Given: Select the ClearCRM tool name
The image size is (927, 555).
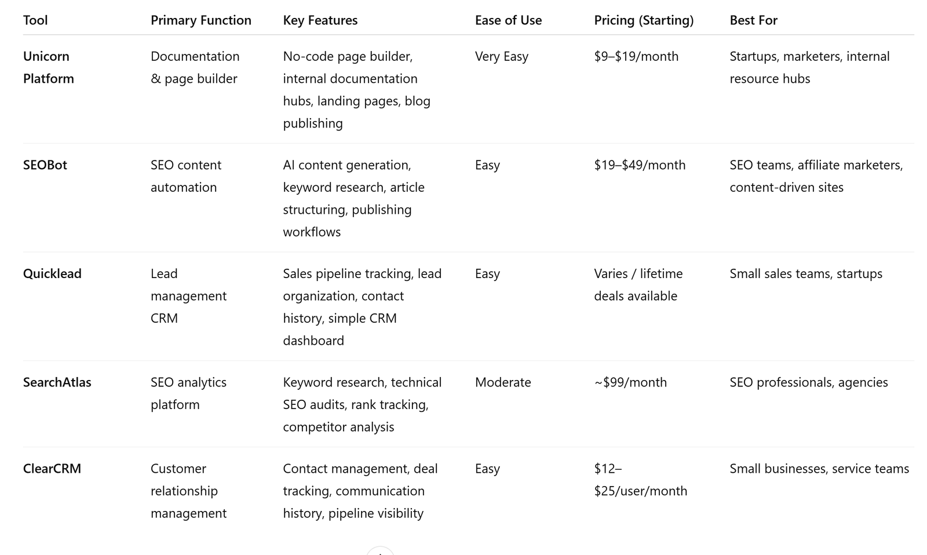Looking at the screenshot, I should pyautogui.click(x=52, y=469).
